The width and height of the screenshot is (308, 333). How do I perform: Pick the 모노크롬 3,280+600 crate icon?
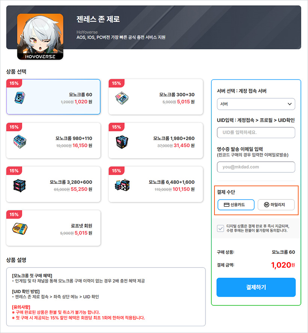click(20, 186)
